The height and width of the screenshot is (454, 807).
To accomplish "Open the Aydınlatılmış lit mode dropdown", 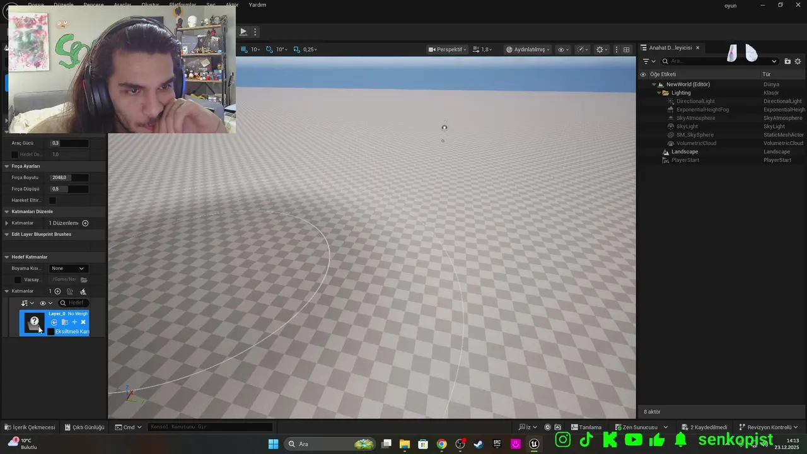I will click(x=528, y=49).
